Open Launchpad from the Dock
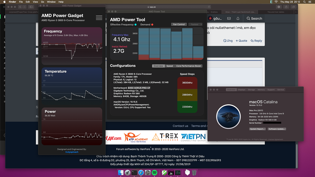Screen dimensions: 315x177 (x=128, y=173)
